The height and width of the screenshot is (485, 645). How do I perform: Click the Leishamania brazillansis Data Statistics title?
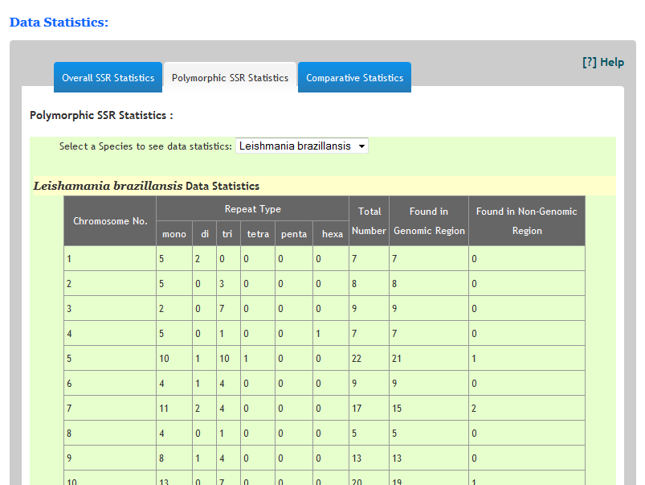pyautogui.click(x=146, y=186)
